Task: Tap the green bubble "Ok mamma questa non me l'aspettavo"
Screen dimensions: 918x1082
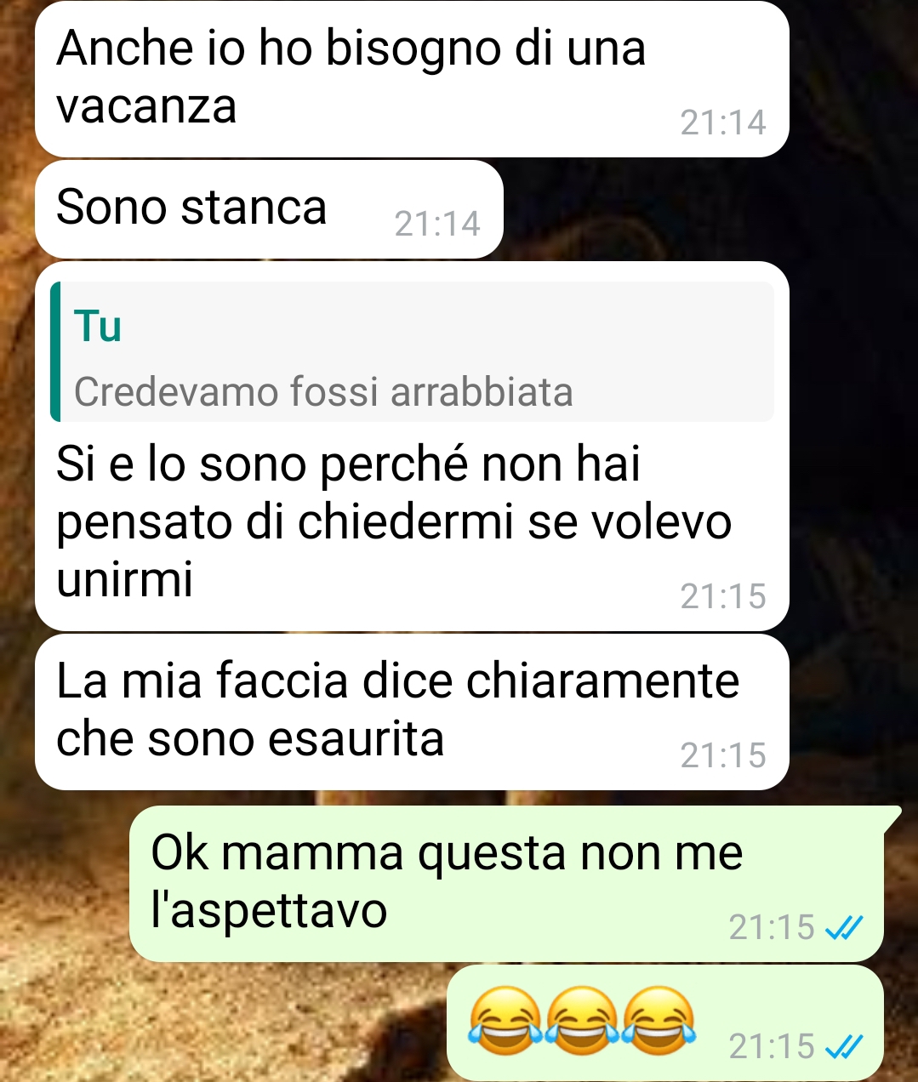Action: [x=507, y=883]
